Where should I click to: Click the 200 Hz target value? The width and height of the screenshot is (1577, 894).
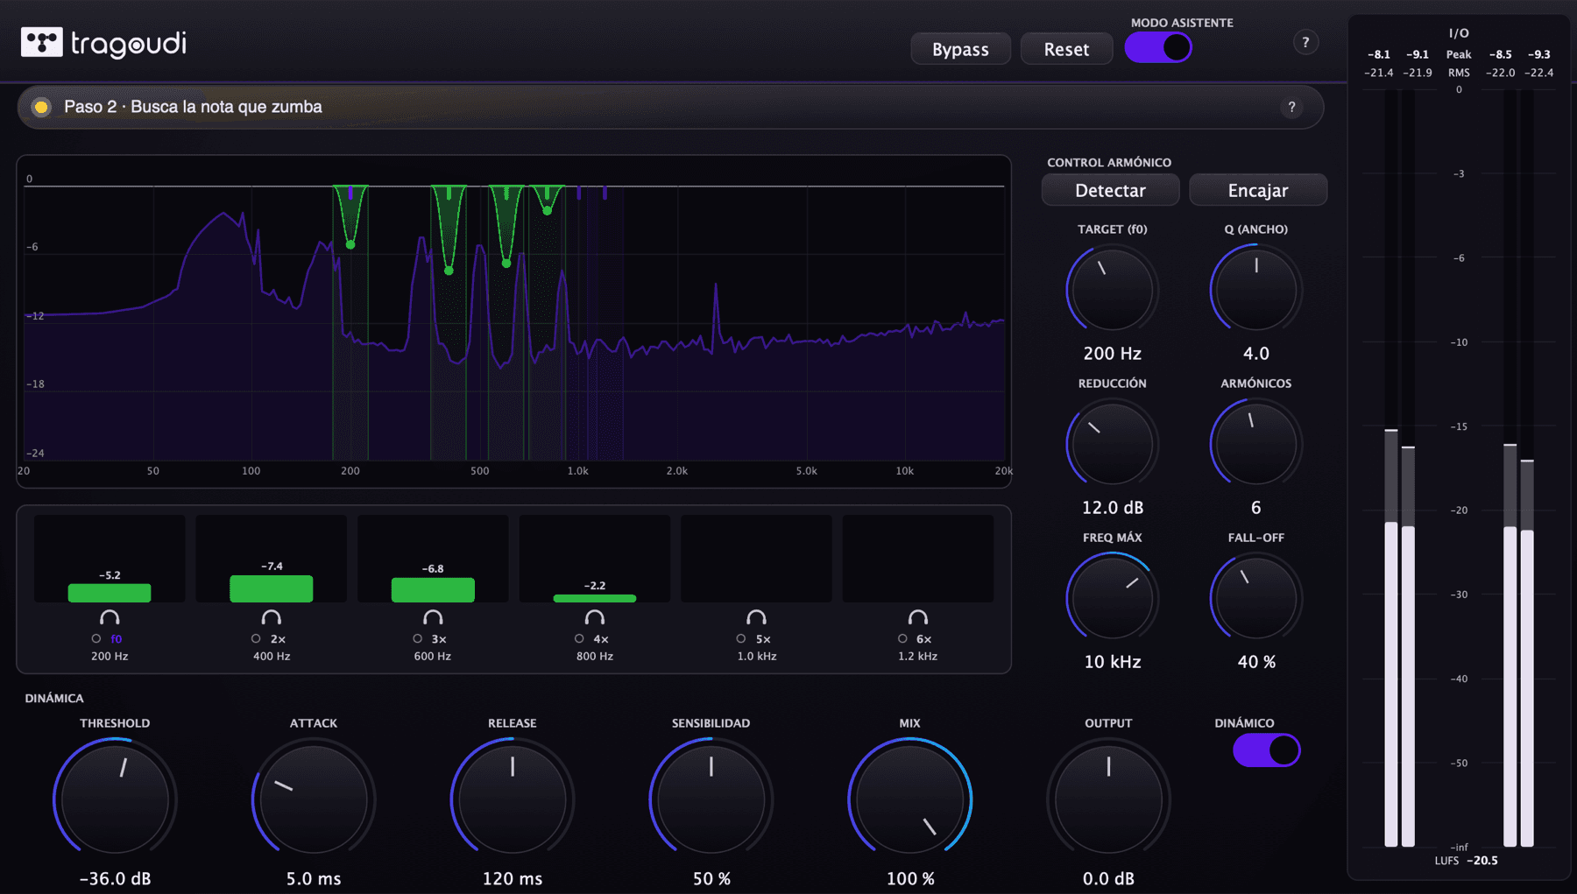(1112, 354)
